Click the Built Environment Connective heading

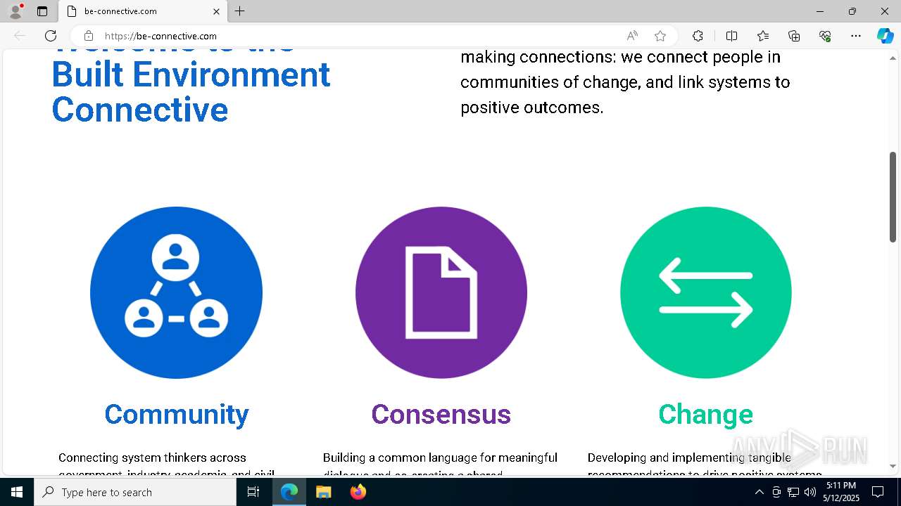point(191,91)
